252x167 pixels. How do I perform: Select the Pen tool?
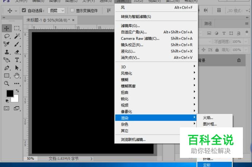tap(7, 68)
